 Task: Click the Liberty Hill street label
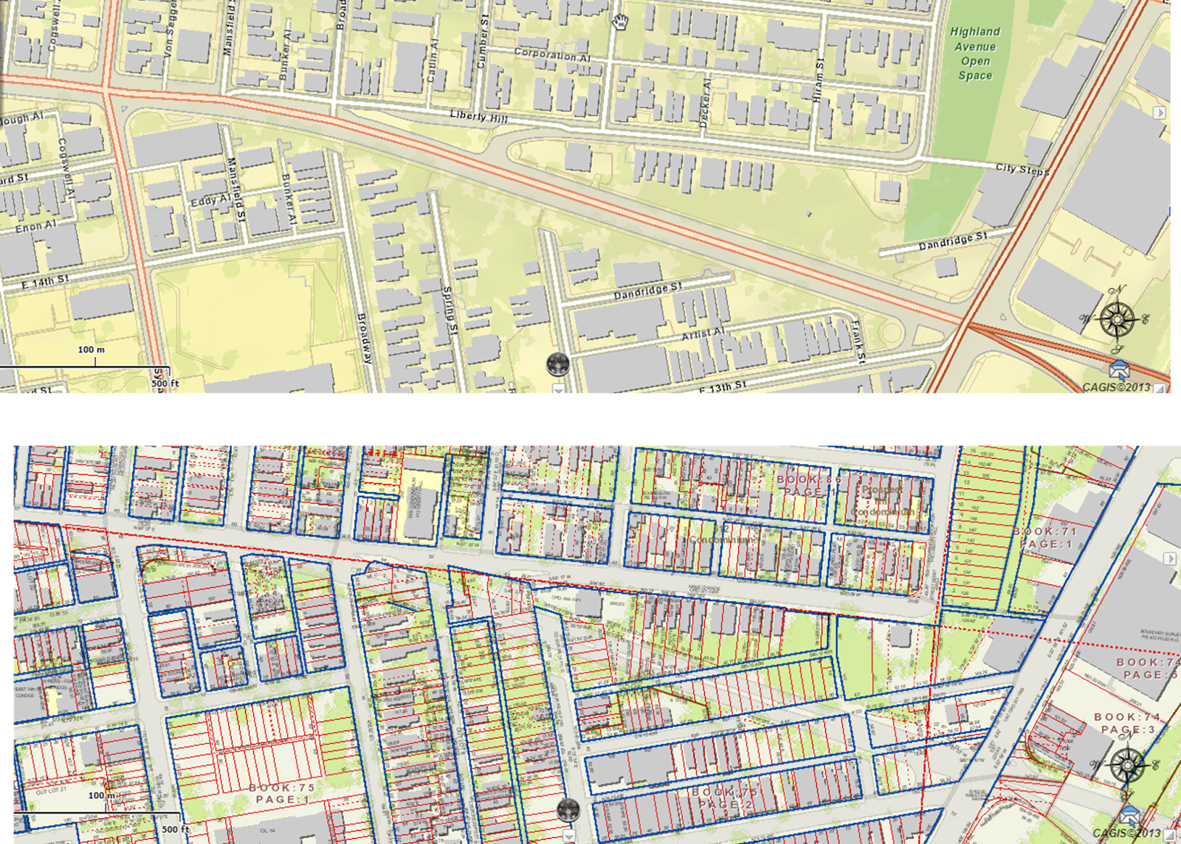pos(479,117)
